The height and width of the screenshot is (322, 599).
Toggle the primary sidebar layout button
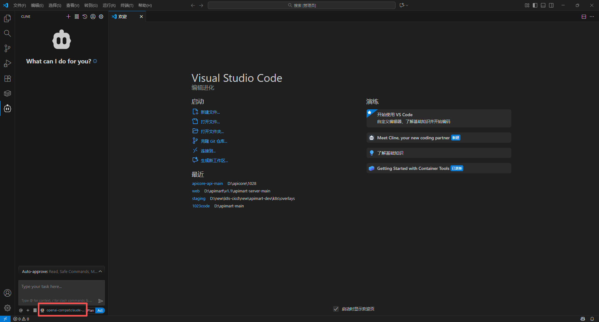(x=535, y=5)
